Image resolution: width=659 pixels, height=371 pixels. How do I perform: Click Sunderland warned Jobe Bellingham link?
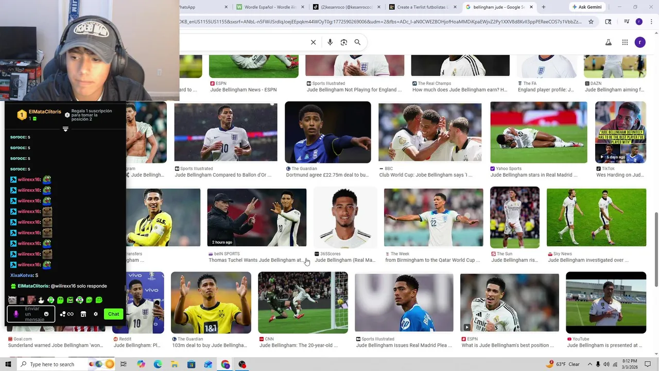56,345
